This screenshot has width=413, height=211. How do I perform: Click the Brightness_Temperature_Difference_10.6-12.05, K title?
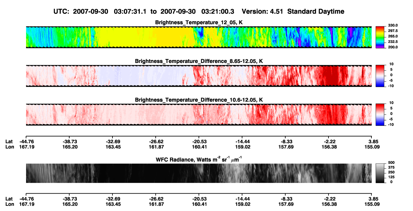click(x=199, y=100)
